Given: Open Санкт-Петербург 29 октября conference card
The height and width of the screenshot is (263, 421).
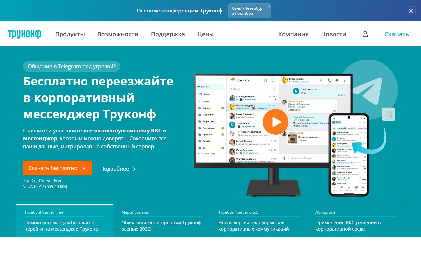Looking at the screenshot, I should 250,11.
